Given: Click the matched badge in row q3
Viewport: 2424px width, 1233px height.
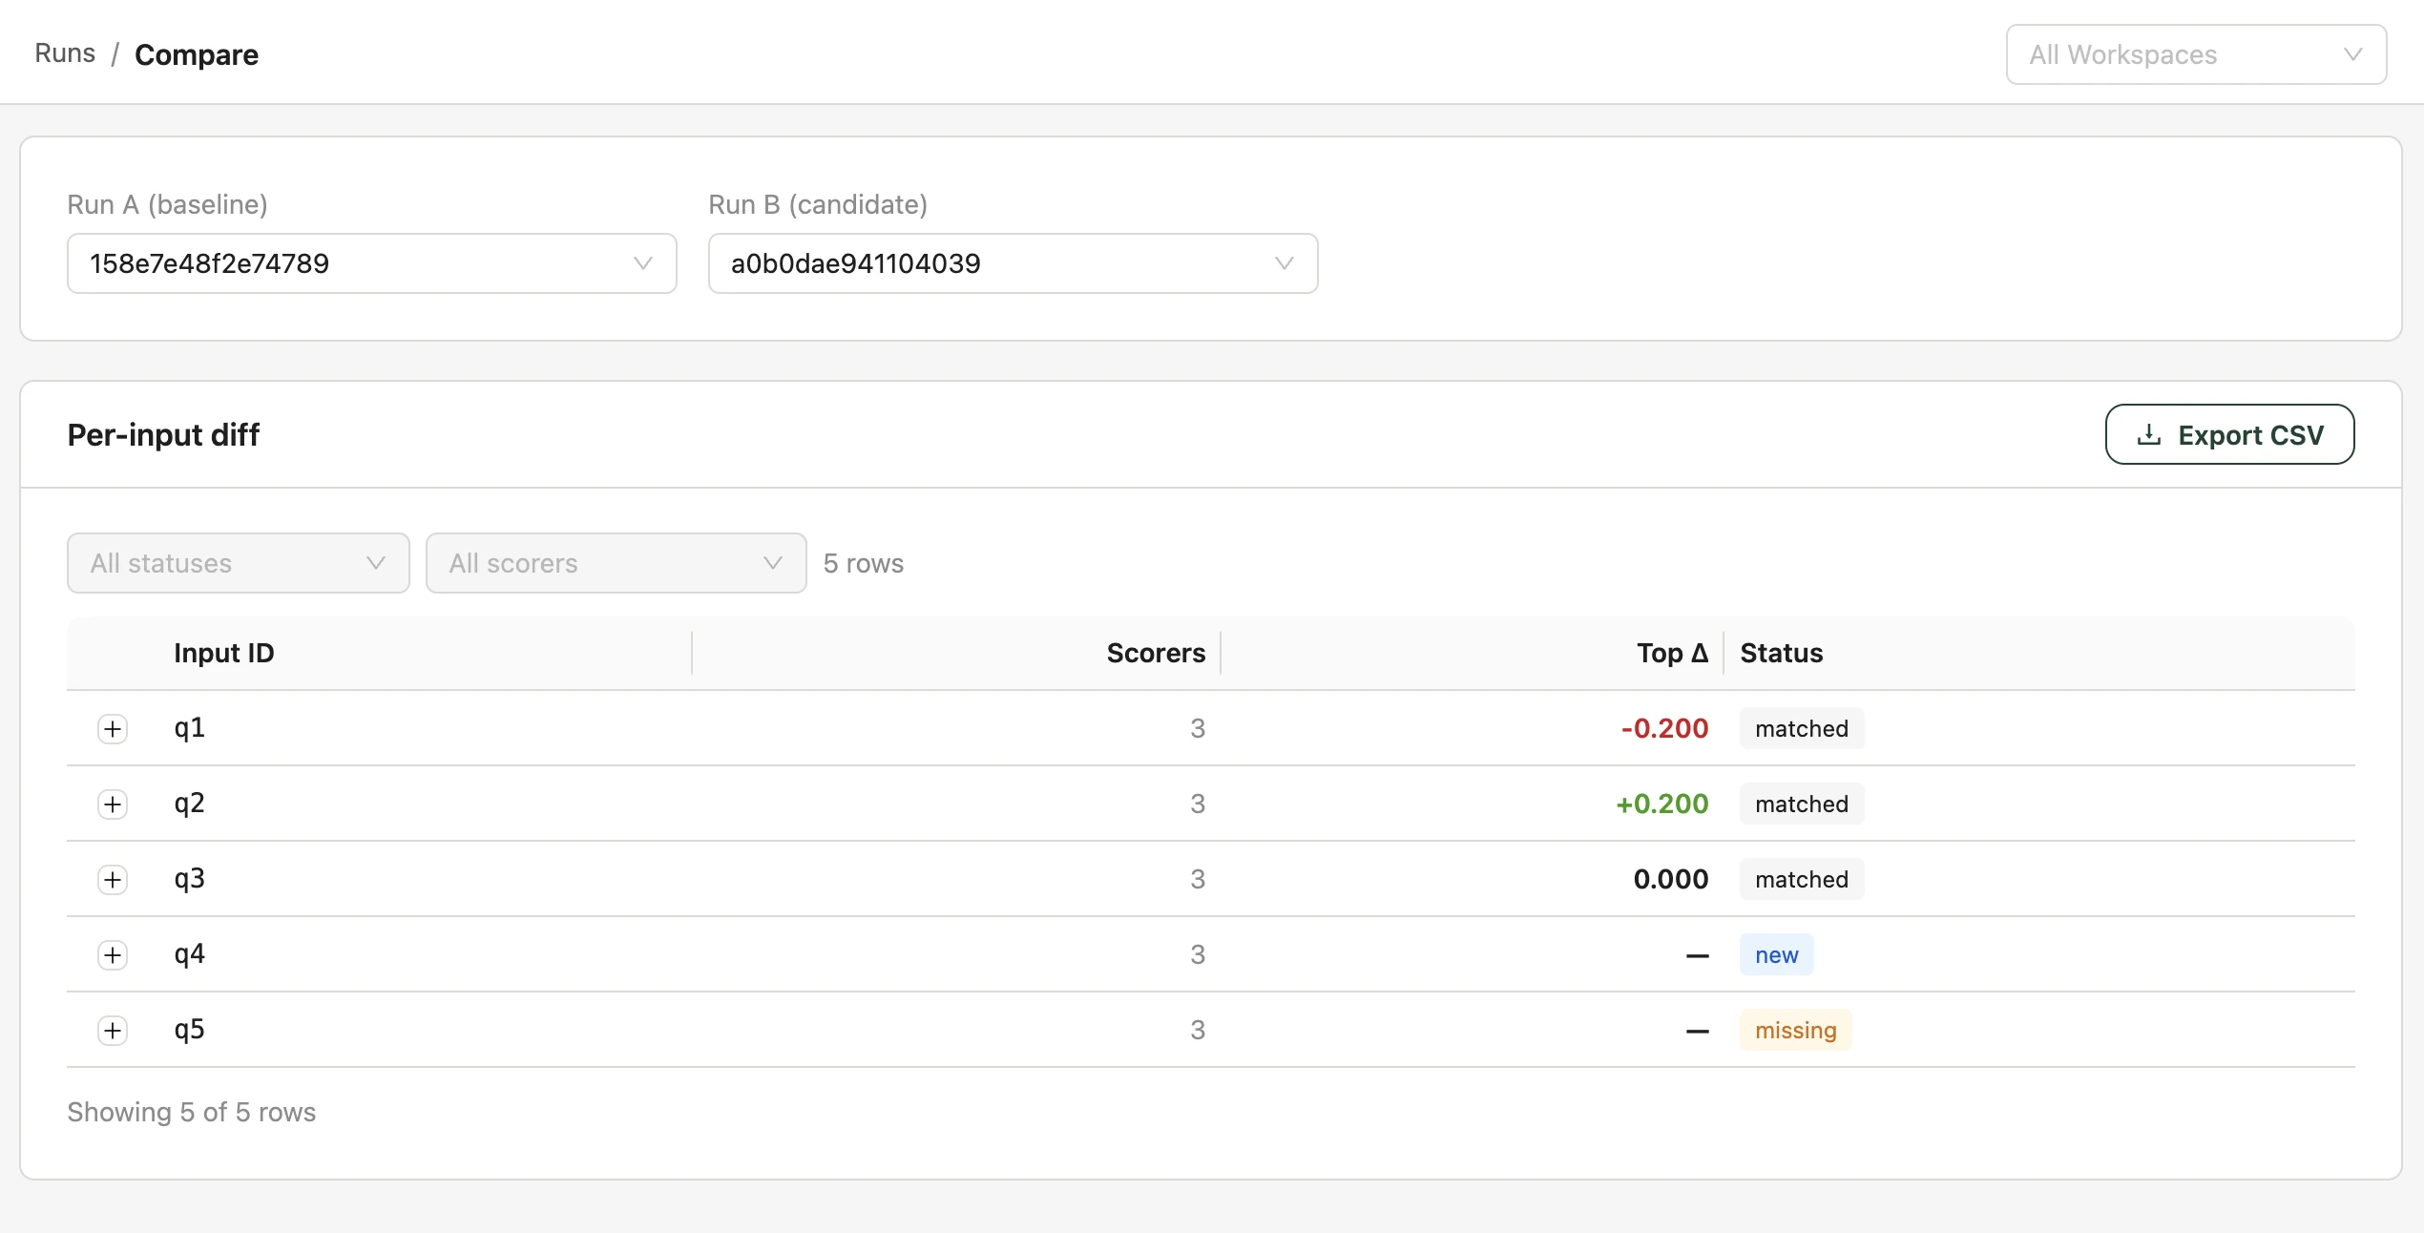Looking at the screenshot, I should pyautogui.click(x=1801, y=879).
